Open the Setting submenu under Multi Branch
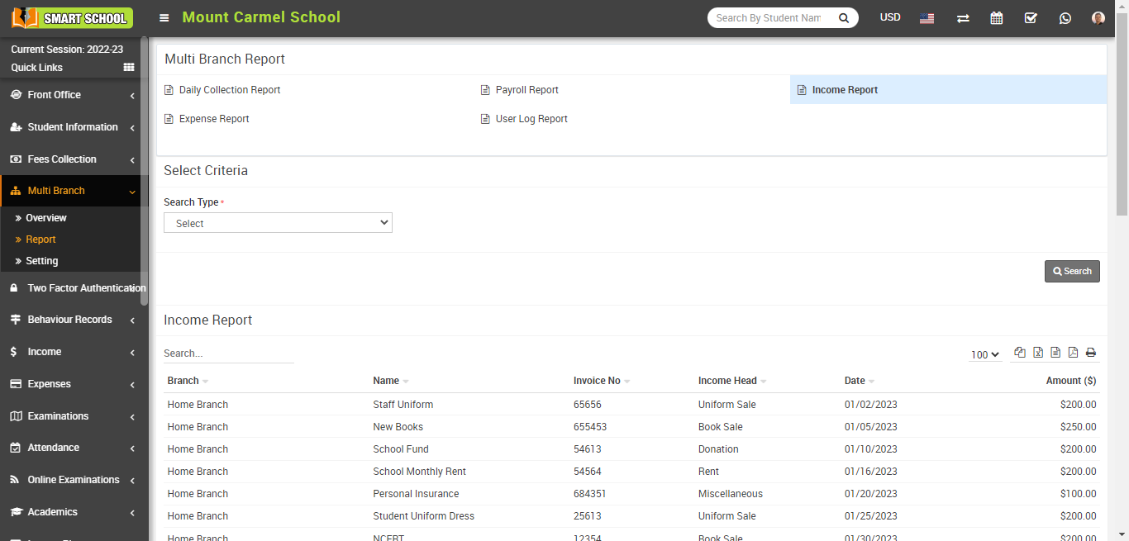This screenshot has width=1129, height=541. (42, 261)
